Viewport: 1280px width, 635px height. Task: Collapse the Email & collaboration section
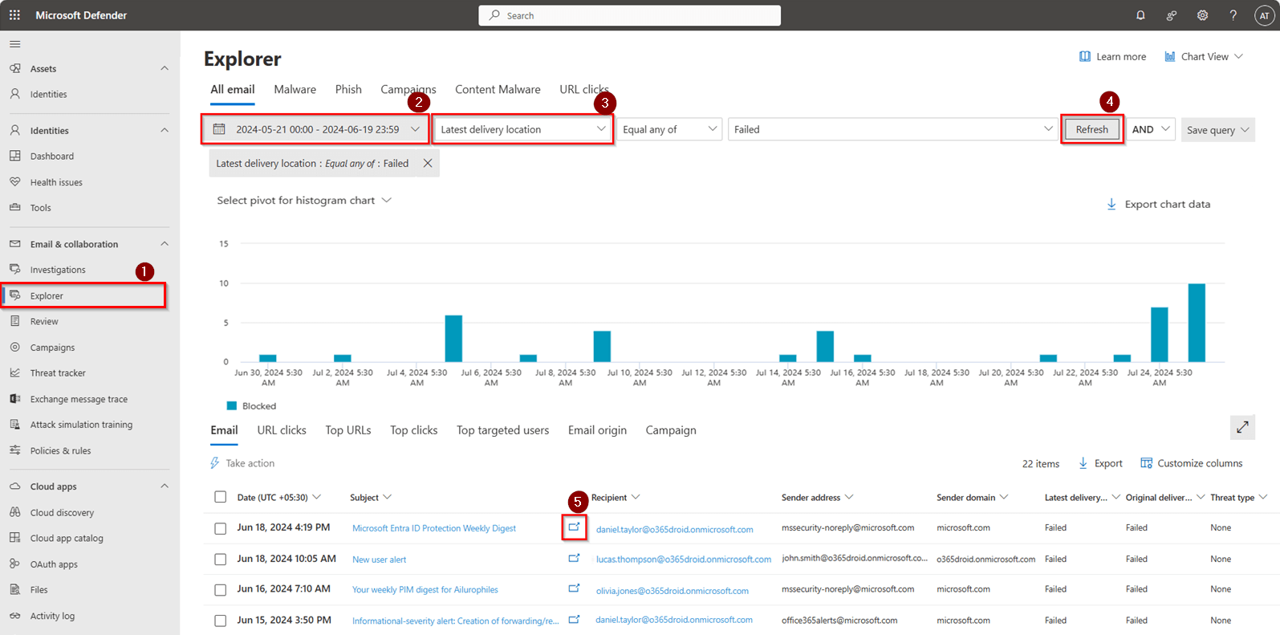[165, 244]
